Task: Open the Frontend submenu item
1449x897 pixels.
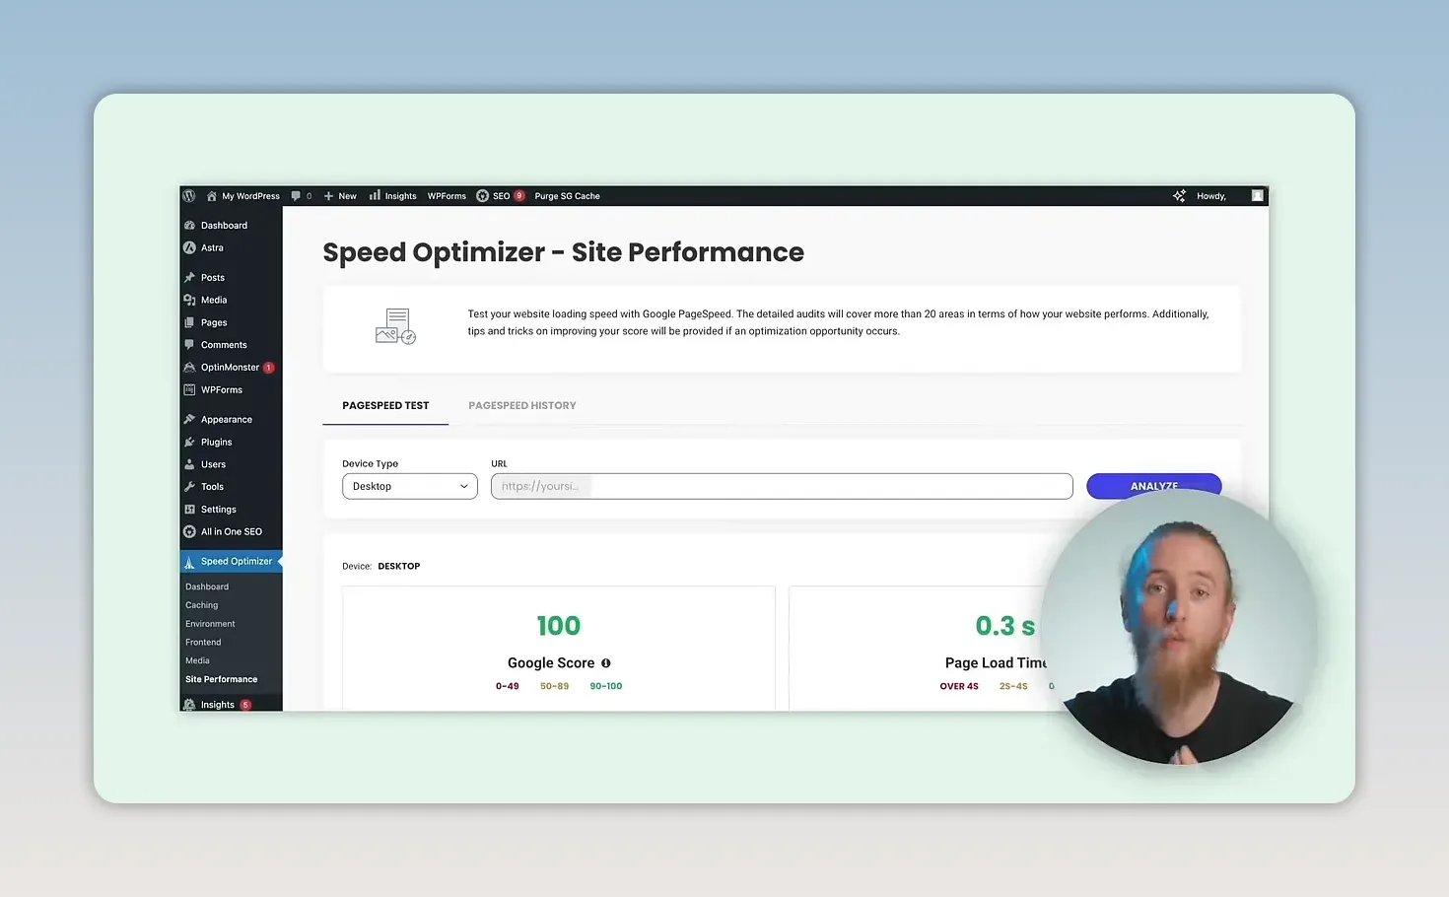Action: coord(203,643)
